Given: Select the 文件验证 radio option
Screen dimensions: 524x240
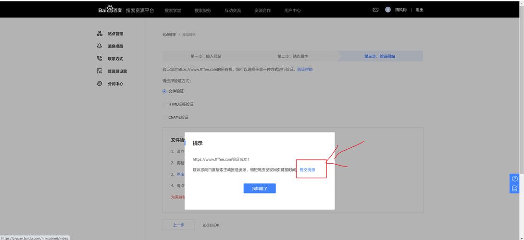Looking at the screenshot, I should point(164,91).
